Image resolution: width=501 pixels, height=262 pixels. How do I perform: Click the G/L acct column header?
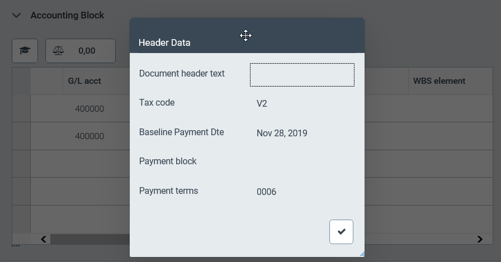[x=84, y=81]
